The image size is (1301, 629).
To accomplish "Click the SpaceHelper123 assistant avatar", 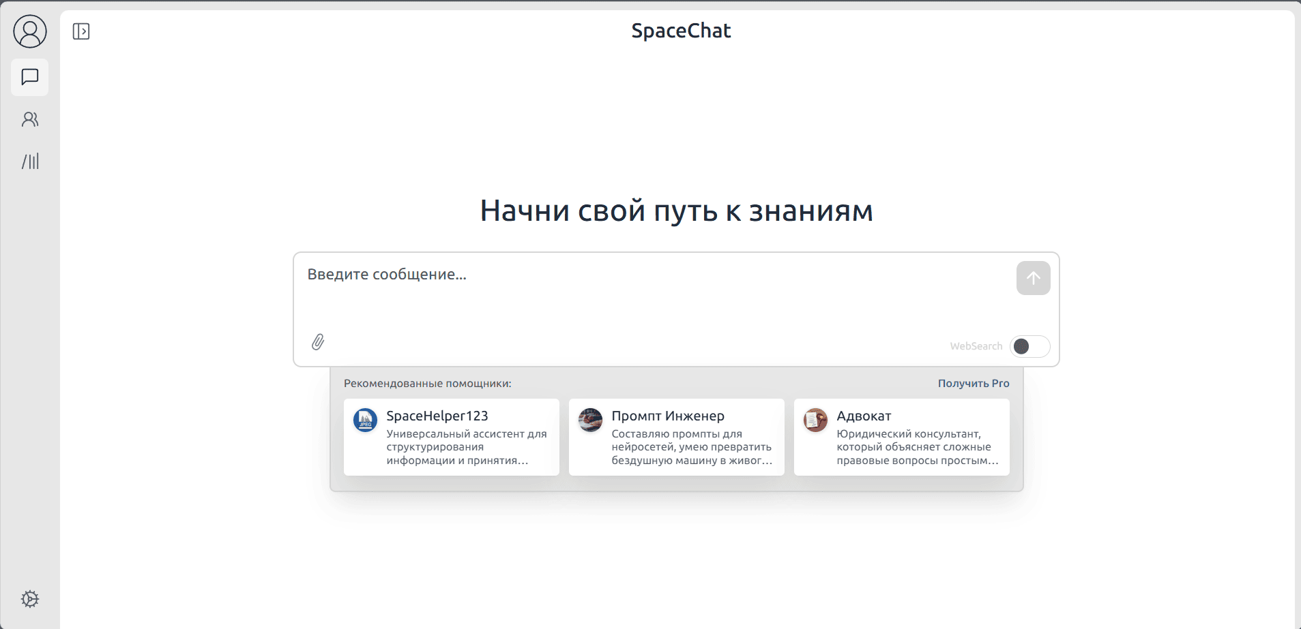I will point(366,420).
